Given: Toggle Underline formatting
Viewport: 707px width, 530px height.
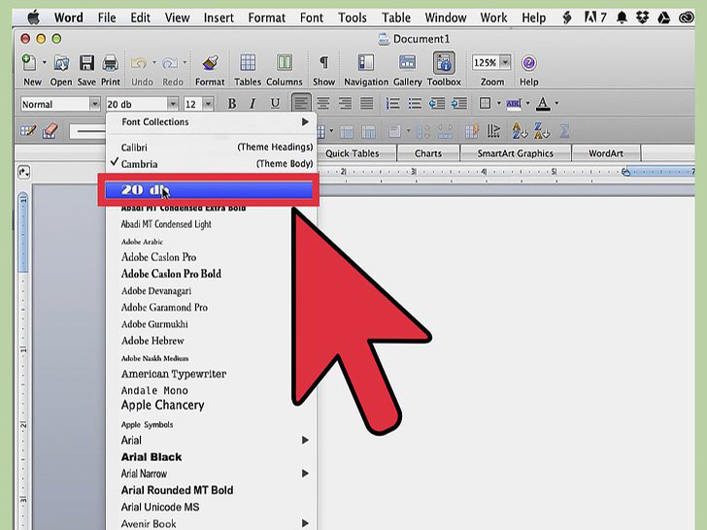Looking at the screenshot, I should click(275, 104).
